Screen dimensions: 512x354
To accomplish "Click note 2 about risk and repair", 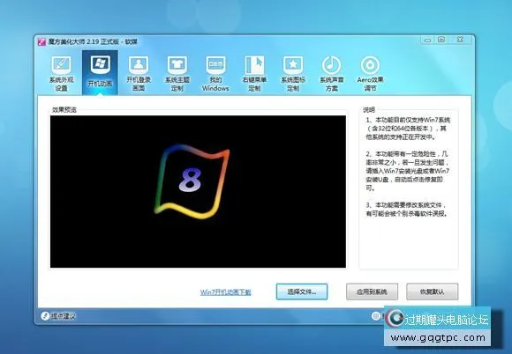I will [x=408, y=171].
